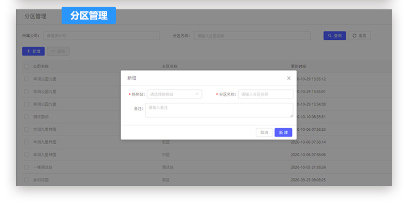Click the 分区名称 filter field above the table
This screenshot has width=409, height=214.
coord(252,36)
